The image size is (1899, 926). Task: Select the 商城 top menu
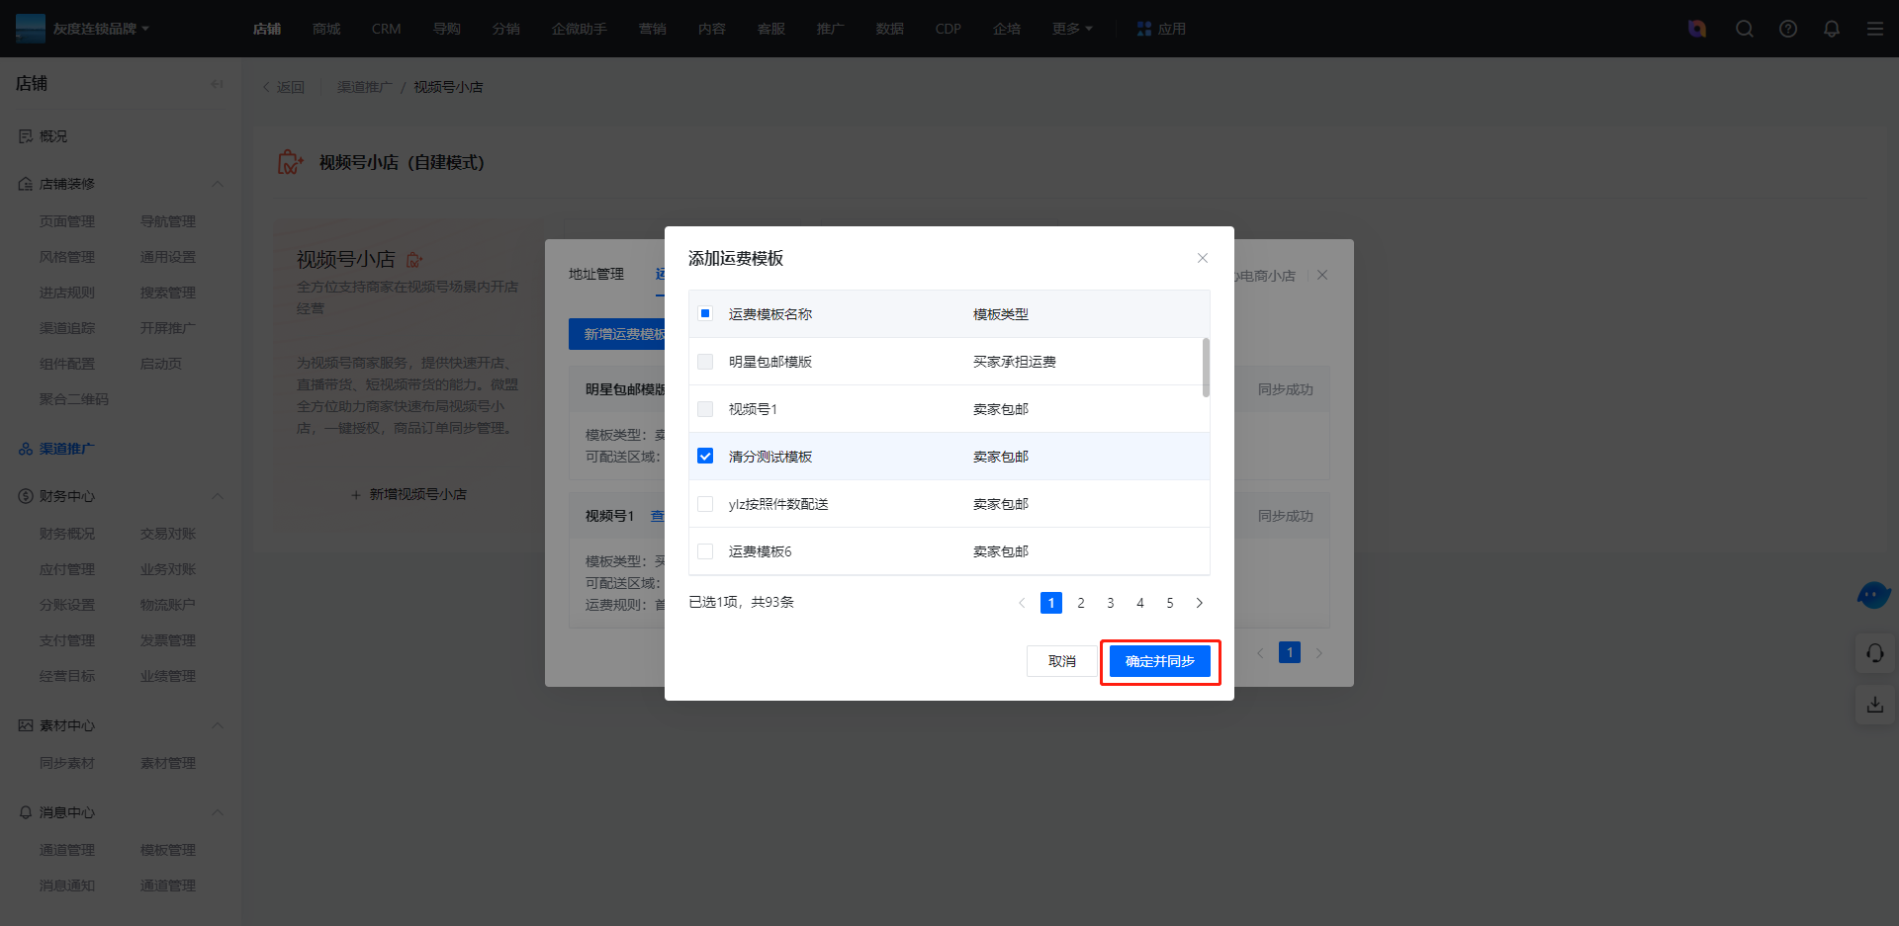pyautogui.click(x=326, y=29)
